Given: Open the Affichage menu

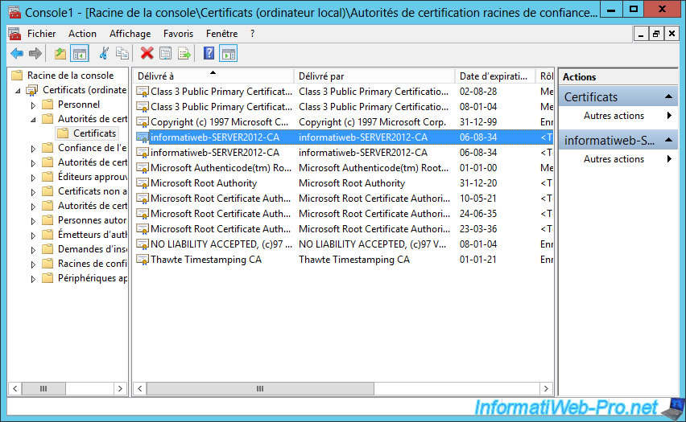Looking at the screenshot, I should 130,34.
